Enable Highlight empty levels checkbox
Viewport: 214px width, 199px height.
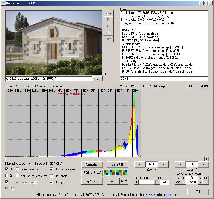point(17,175)
